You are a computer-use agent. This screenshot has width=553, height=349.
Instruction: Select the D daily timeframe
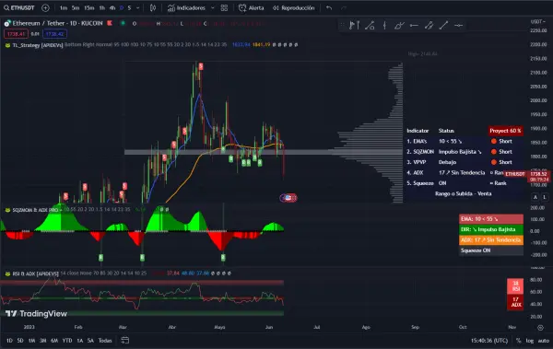point(122,7)
